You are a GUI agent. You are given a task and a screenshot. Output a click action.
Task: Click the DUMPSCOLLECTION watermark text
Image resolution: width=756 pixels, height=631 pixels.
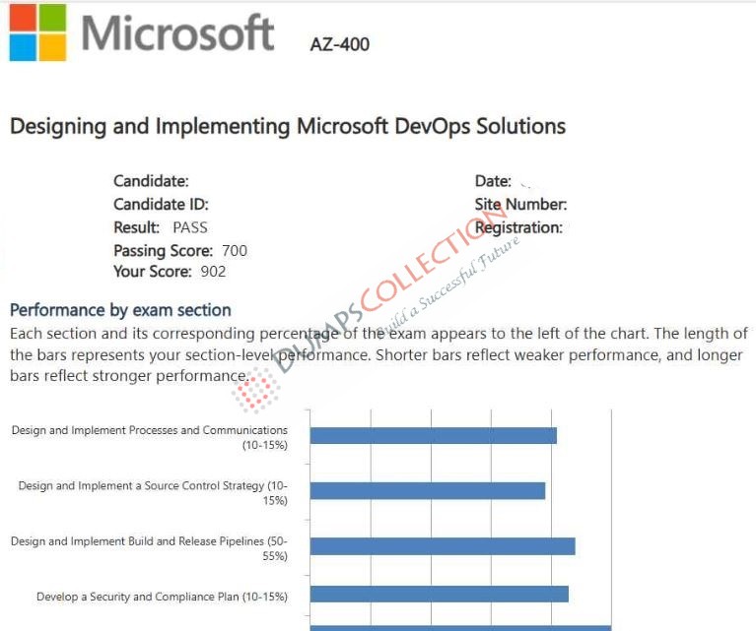(x=390, y=289)
